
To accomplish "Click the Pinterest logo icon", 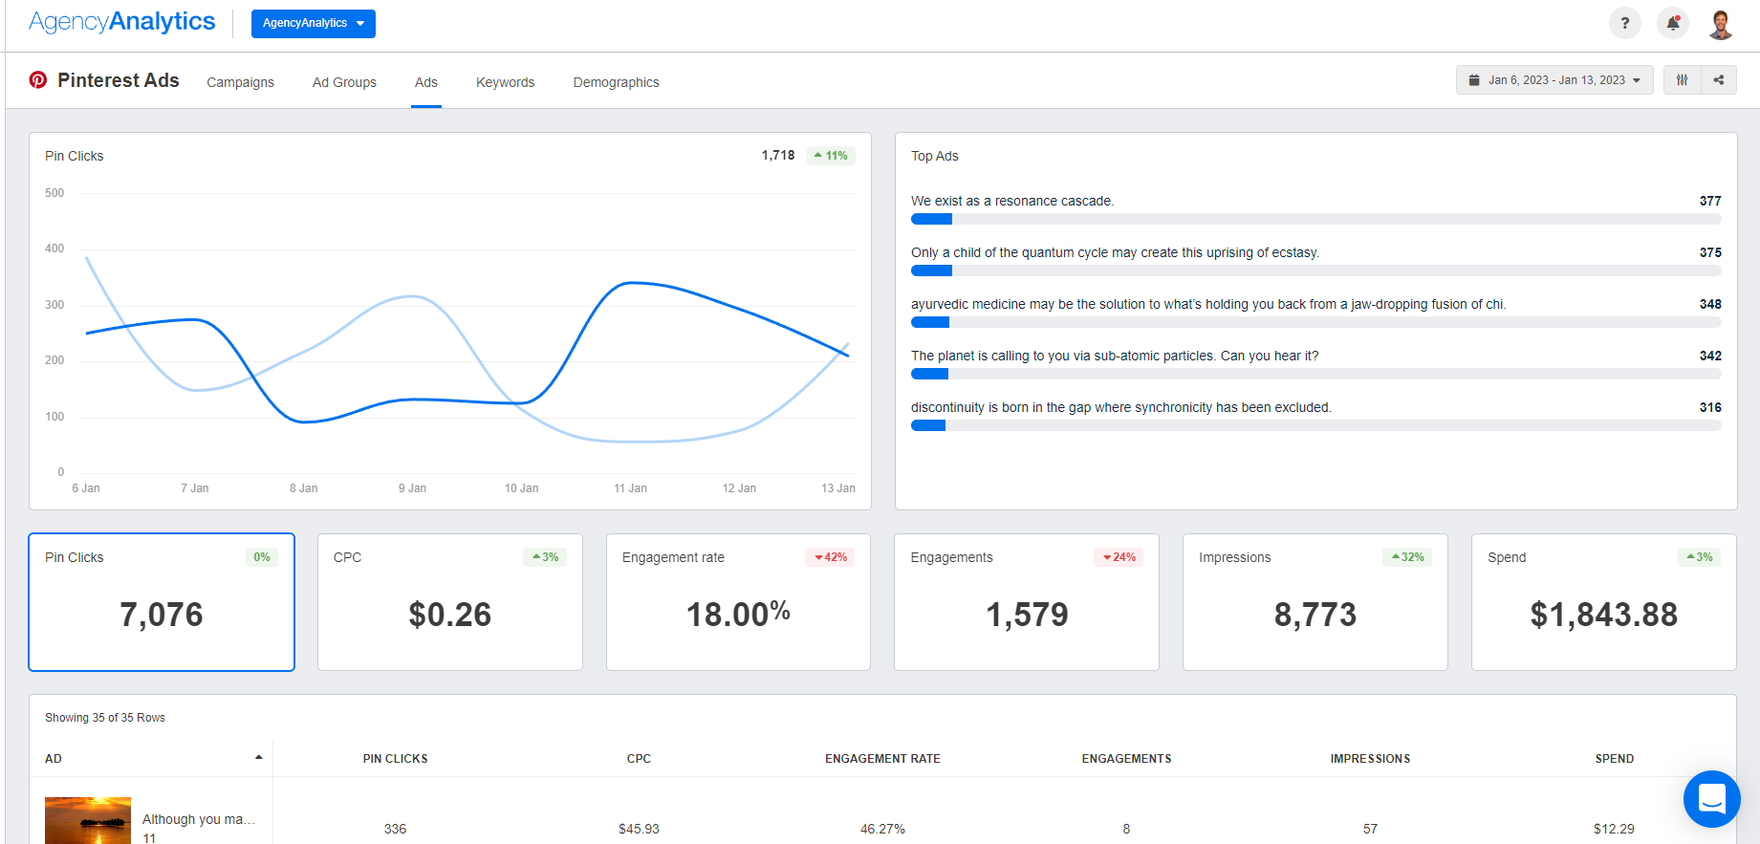I will [x=38, y=80].
